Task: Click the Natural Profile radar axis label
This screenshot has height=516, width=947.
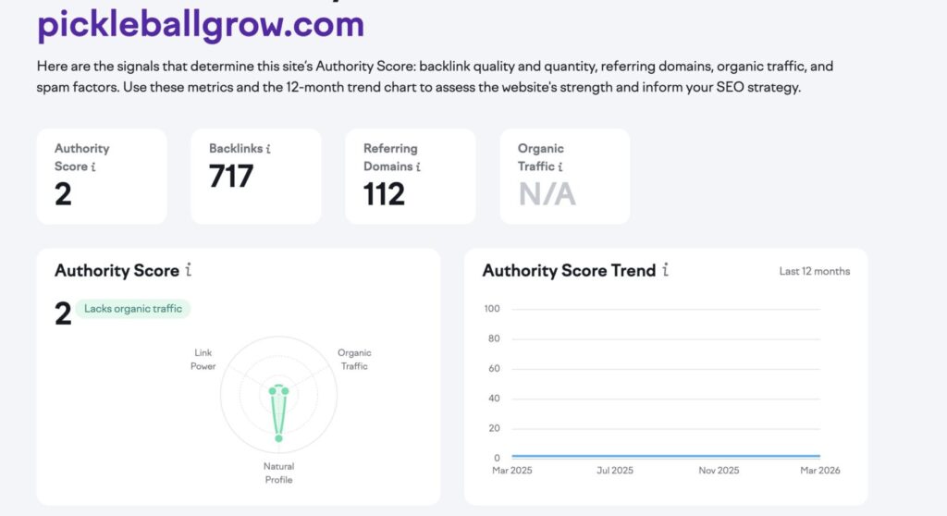Action: point(278,473)
